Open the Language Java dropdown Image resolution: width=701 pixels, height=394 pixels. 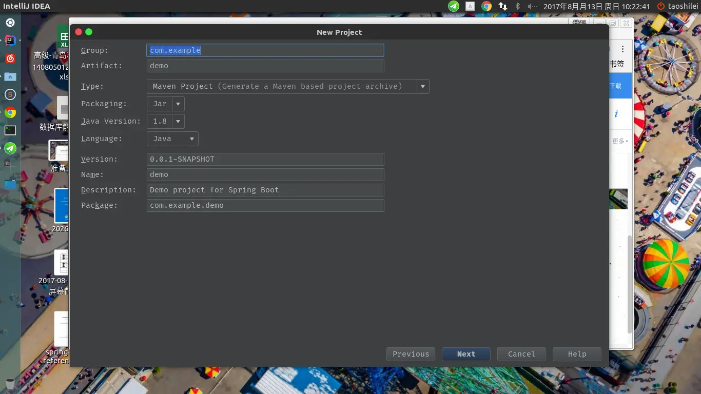(172, 139)
